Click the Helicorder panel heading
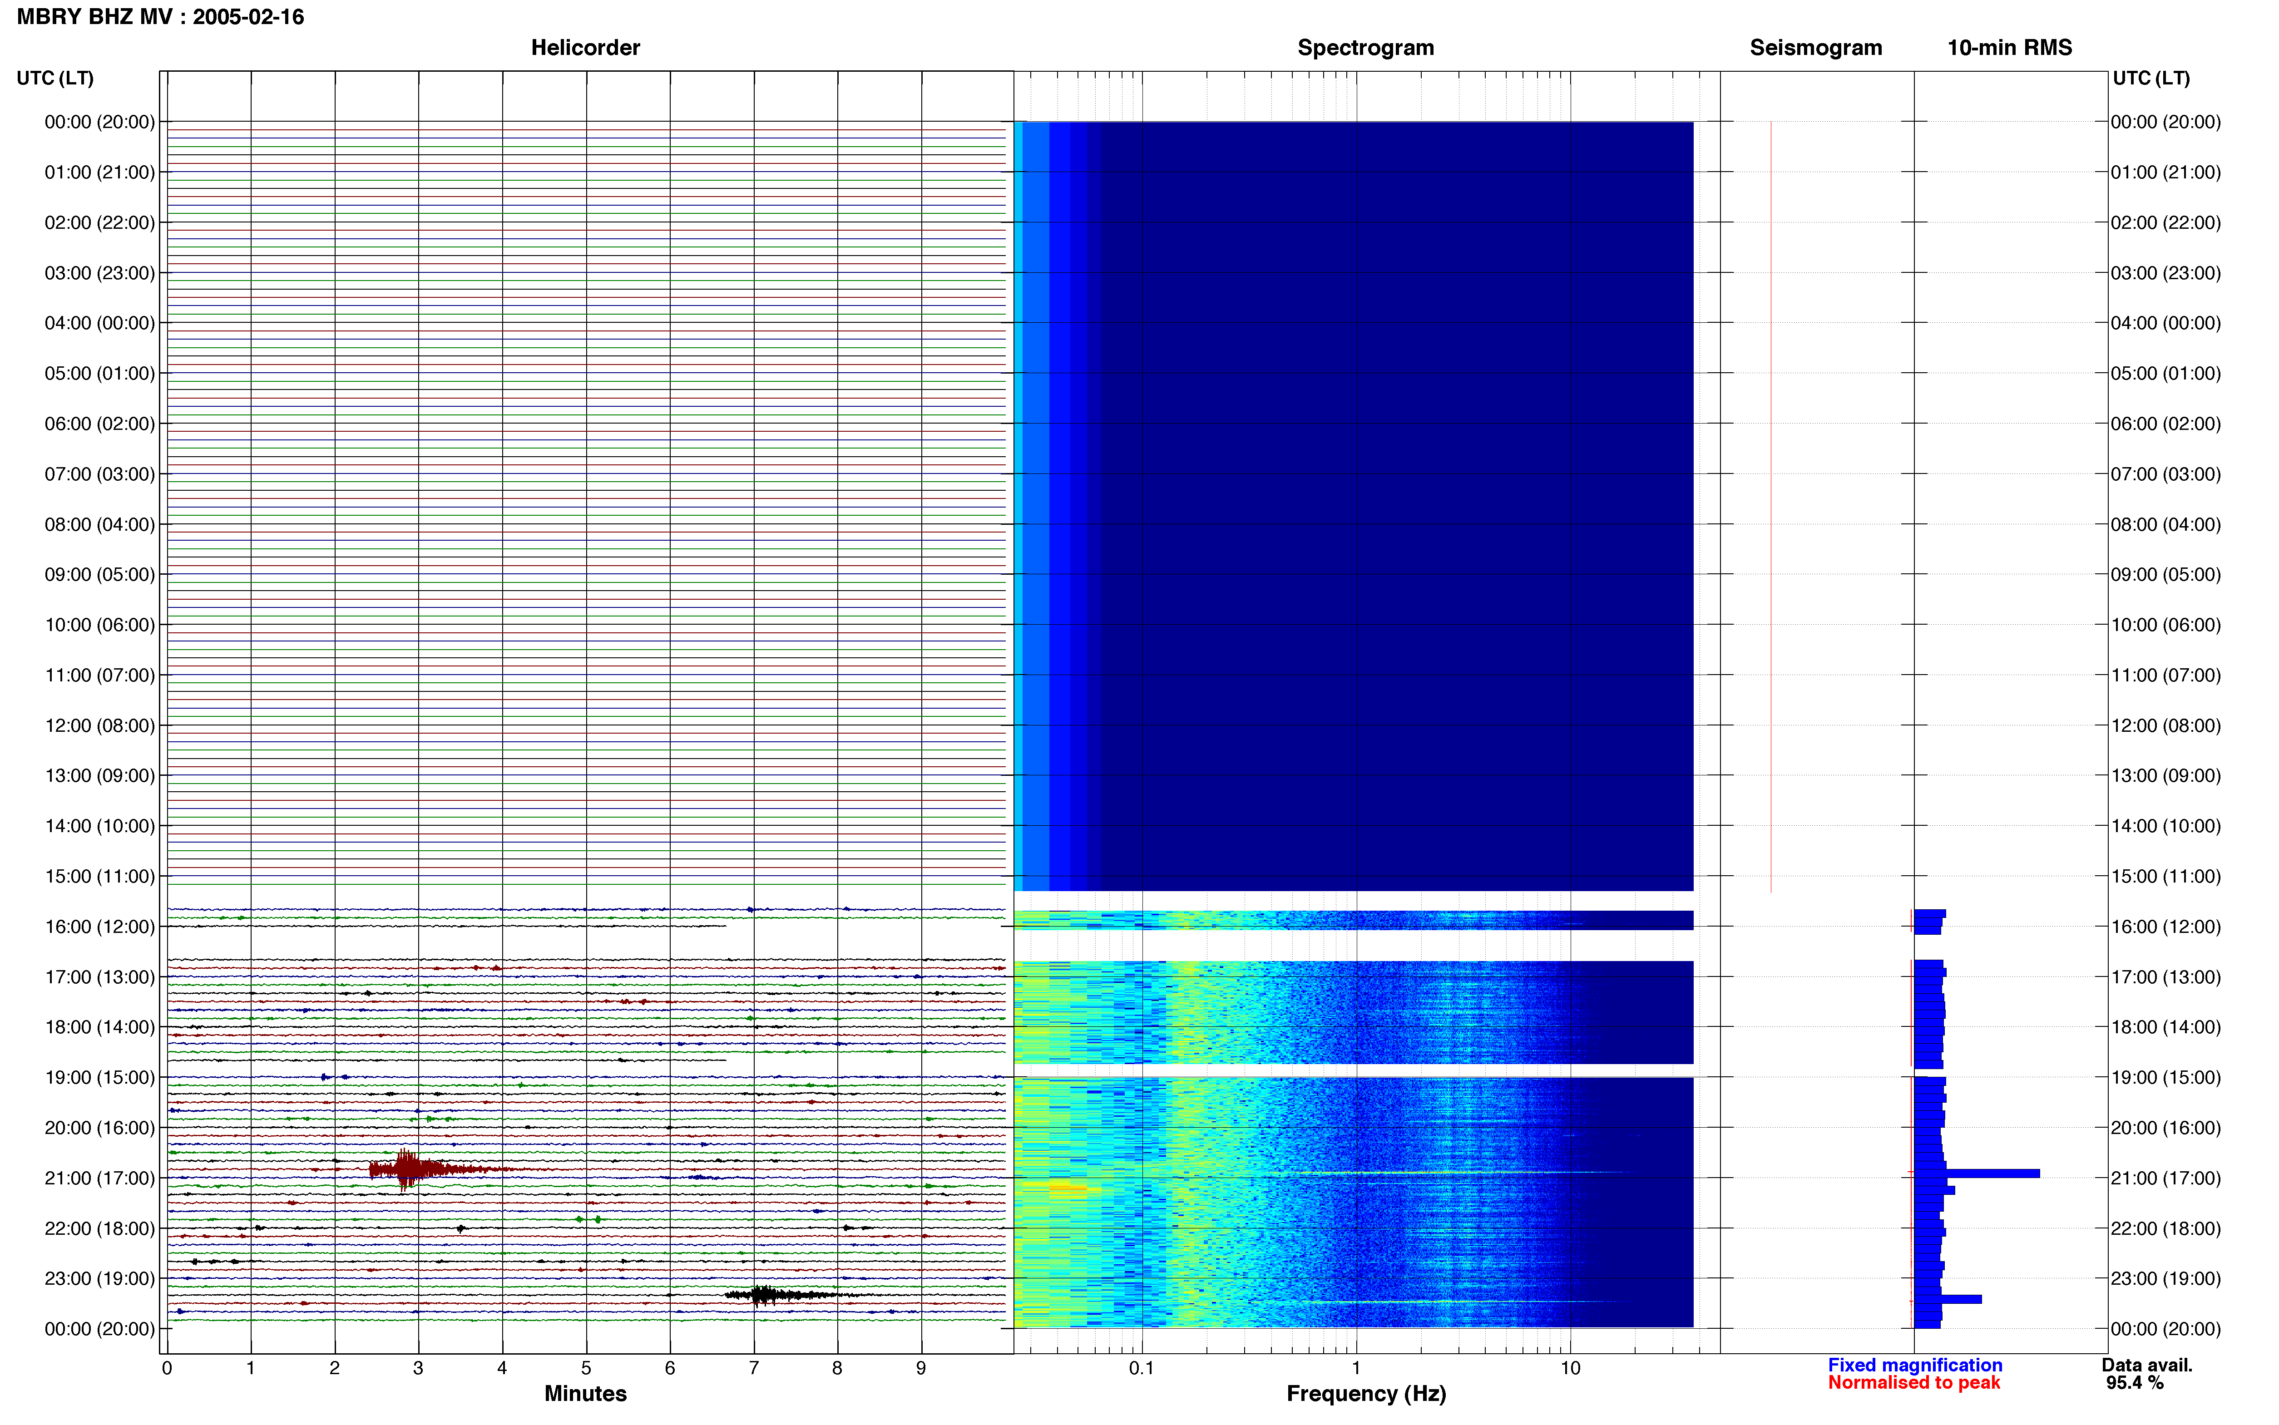2279x1425 pixels. pos(585,48)
